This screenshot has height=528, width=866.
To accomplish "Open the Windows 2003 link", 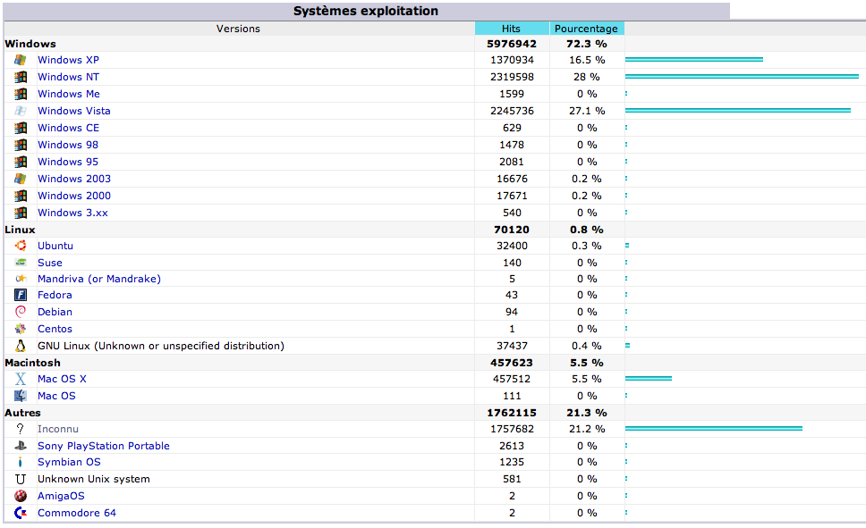I will click(74, 179).
